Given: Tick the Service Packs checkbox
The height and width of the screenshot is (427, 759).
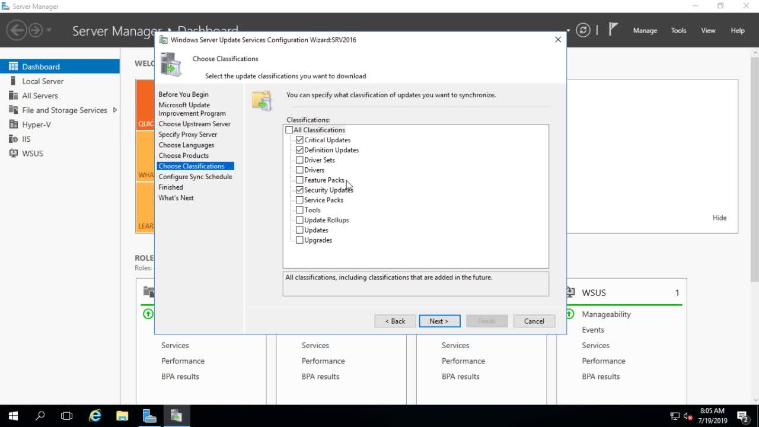Looking at the screenshot, I should pyautogui.click(x=299, y=200).
